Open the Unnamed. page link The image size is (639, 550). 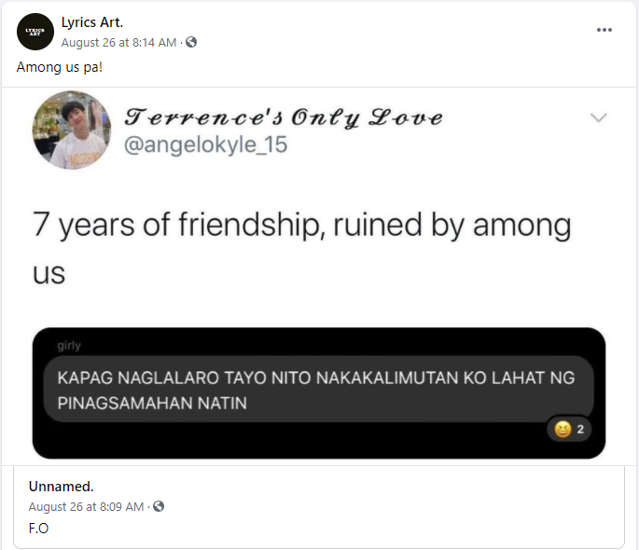point(62,486)
